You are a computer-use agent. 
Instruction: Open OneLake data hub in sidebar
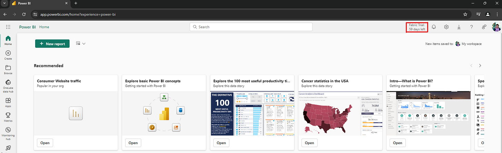pos(8,86)
